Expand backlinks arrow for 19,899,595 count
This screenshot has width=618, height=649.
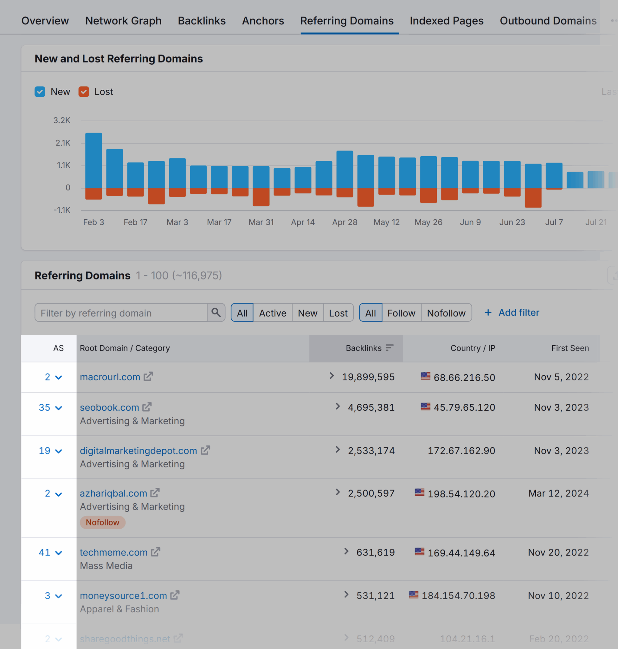click(332, 376)
